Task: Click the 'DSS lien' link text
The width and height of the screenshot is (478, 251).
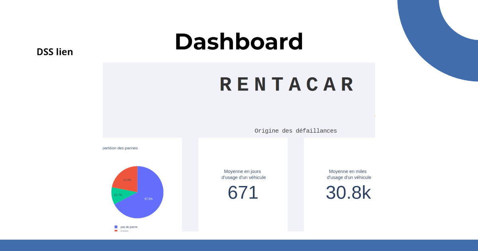Action: 55,52
